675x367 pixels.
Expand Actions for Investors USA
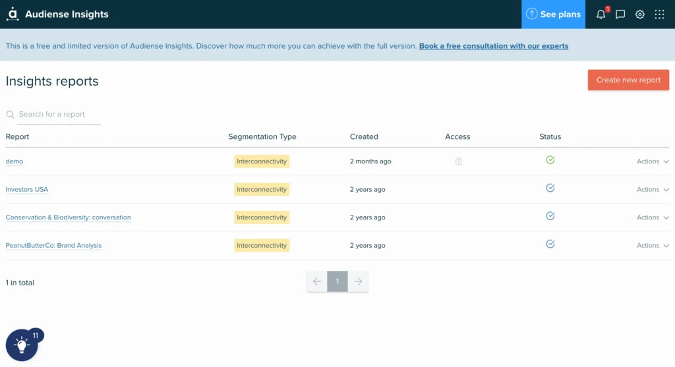click(x=653, y=189)
